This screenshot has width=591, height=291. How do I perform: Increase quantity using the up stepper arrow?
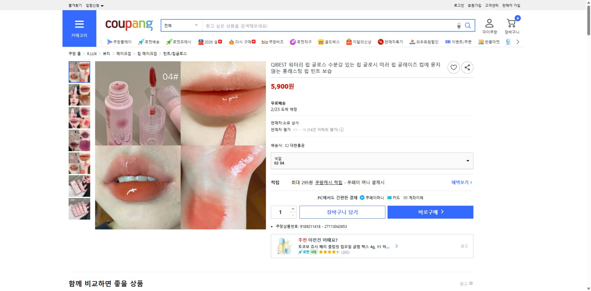(293, 209)
